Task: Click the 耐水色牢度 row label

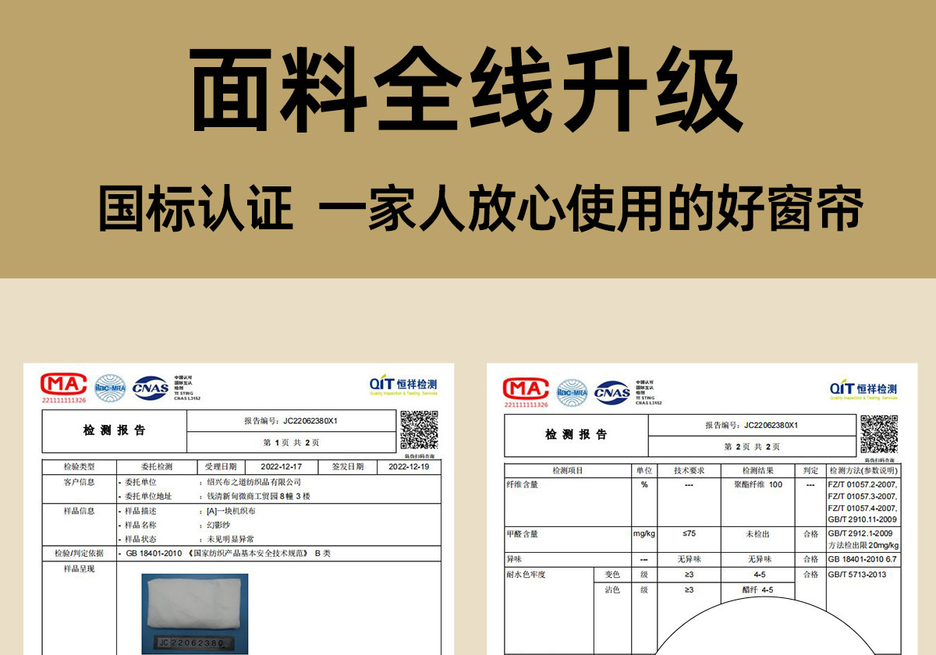Action: point(526,575)
